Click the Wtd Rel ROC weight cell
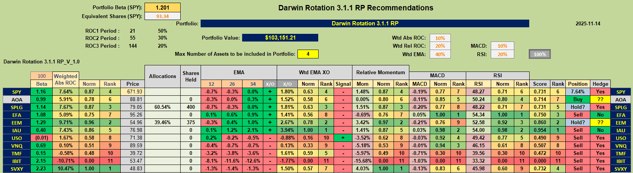 [440, 46]
